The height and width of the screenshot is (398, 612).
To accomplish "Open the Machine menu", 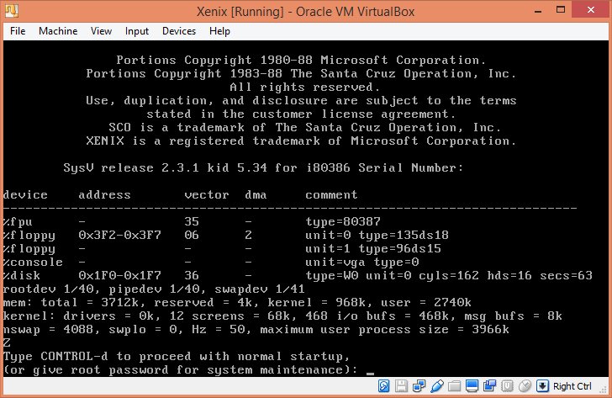I will click(x=58, y=31).
